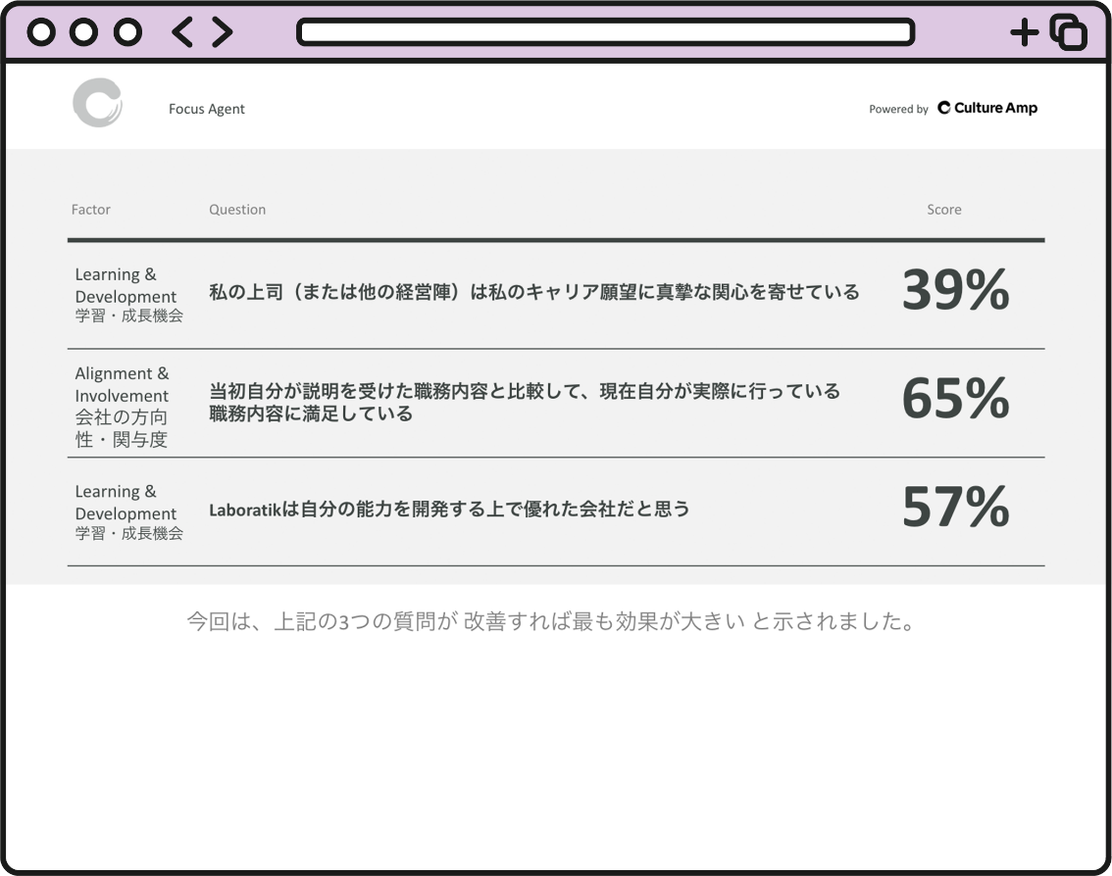Click the leftmost circle window button
Viewport: 1112px width, 876px height.
coord(41,32)
